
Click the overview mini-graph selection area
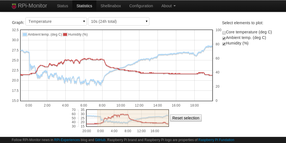click(133, 118)
